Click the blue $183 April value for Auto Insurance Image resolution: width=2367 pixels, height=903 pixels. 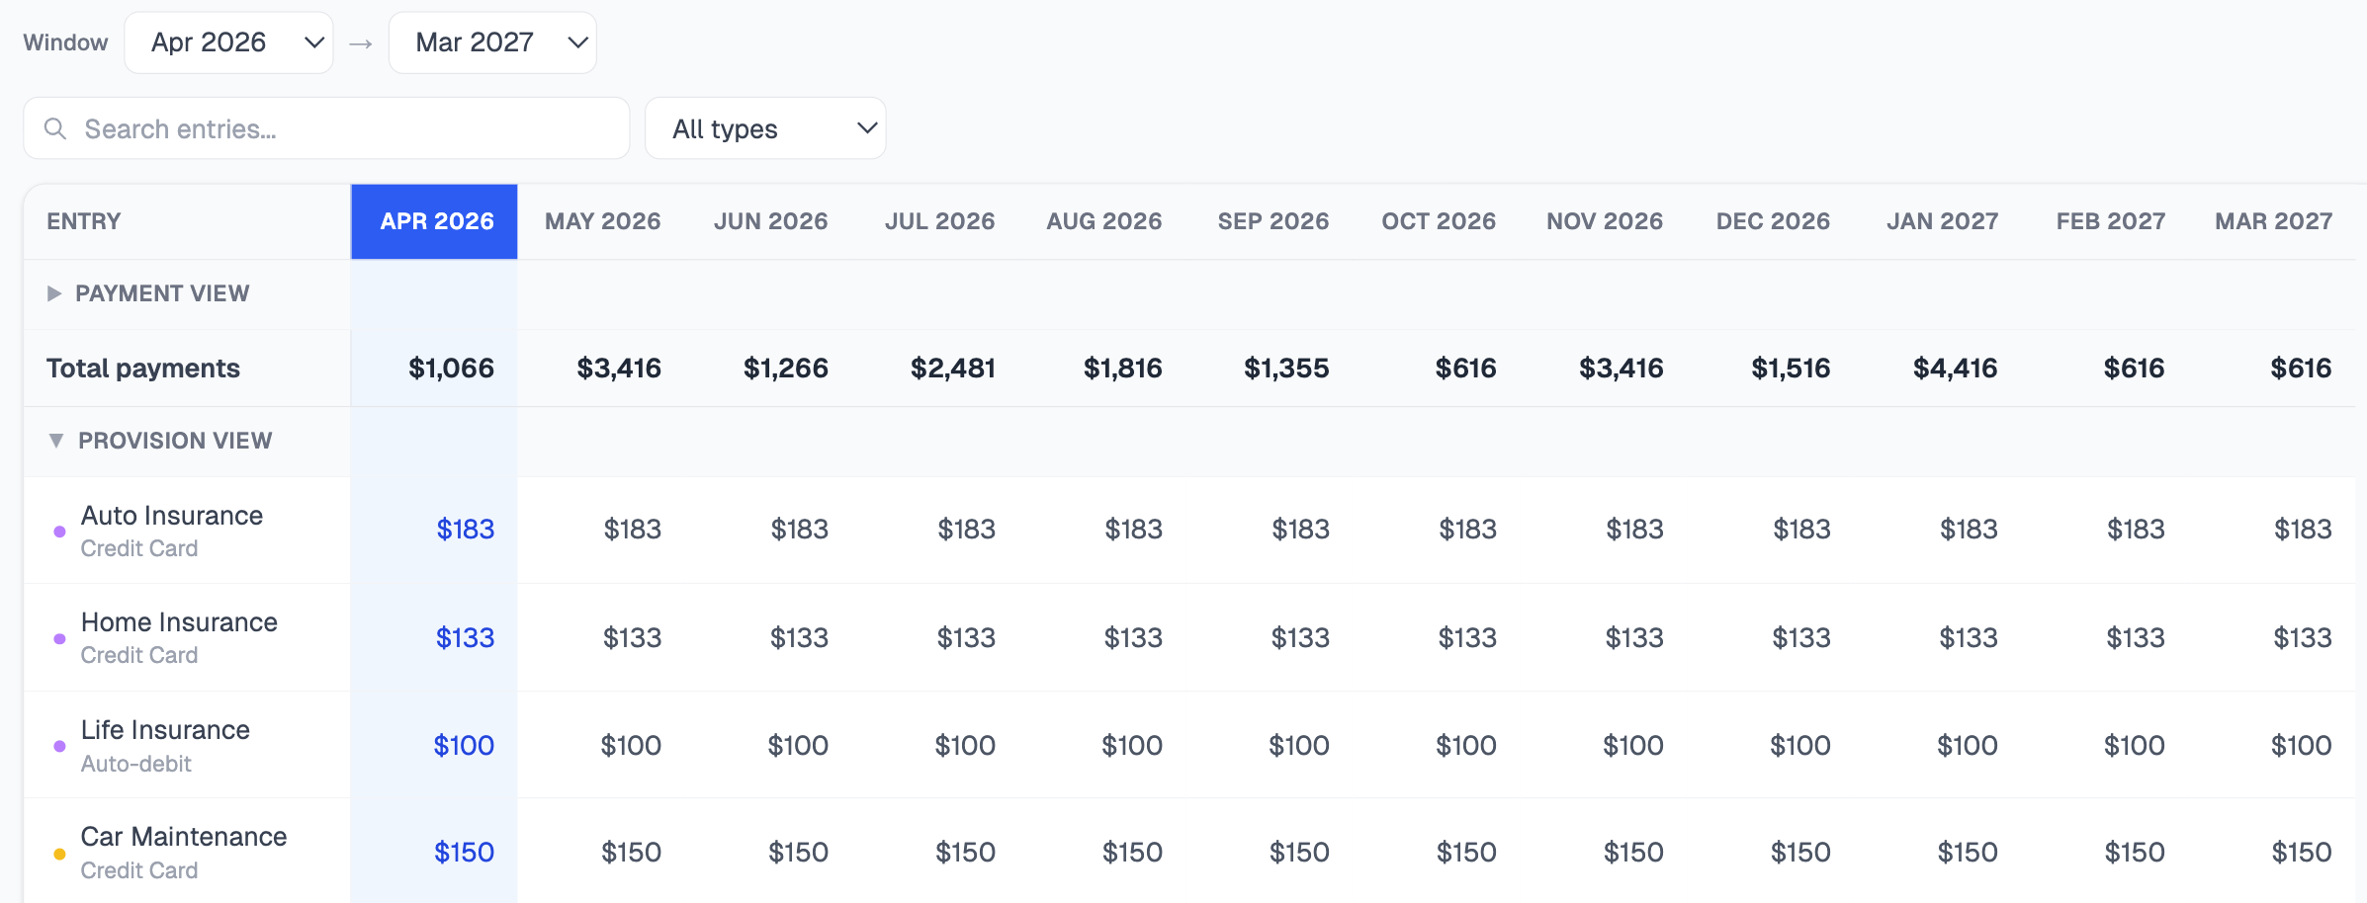pyautogui.click(x=465, y=529)
